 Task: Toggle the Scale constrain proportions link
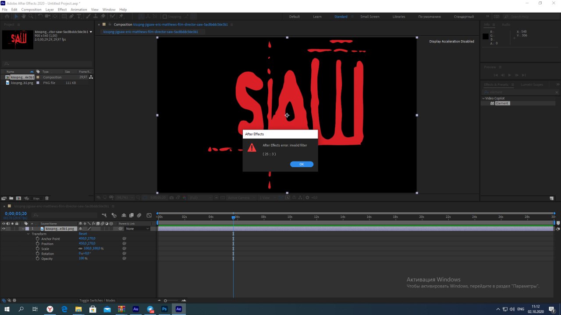click(x=80, y=248)
